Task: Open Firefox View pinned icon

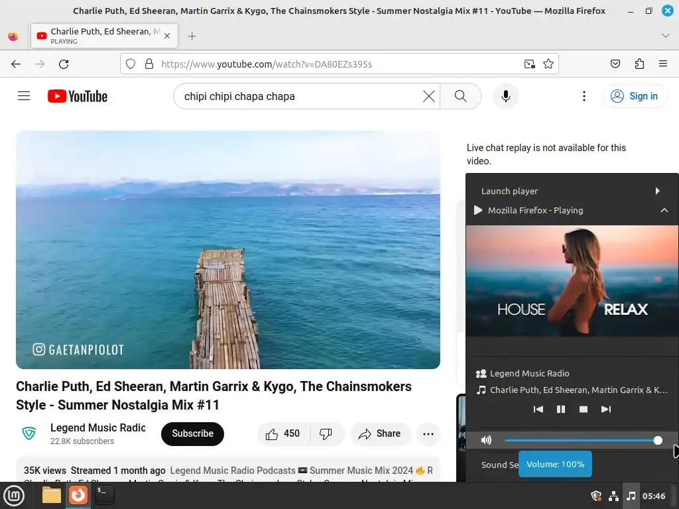Action: pos(13,36)
